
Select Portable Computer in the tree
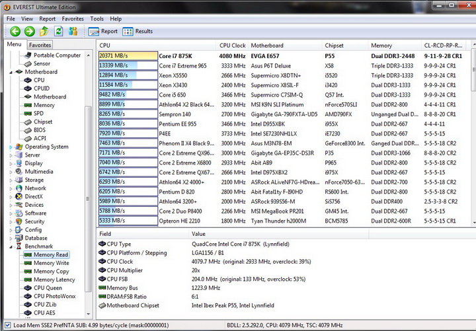[x=57, y=55]
